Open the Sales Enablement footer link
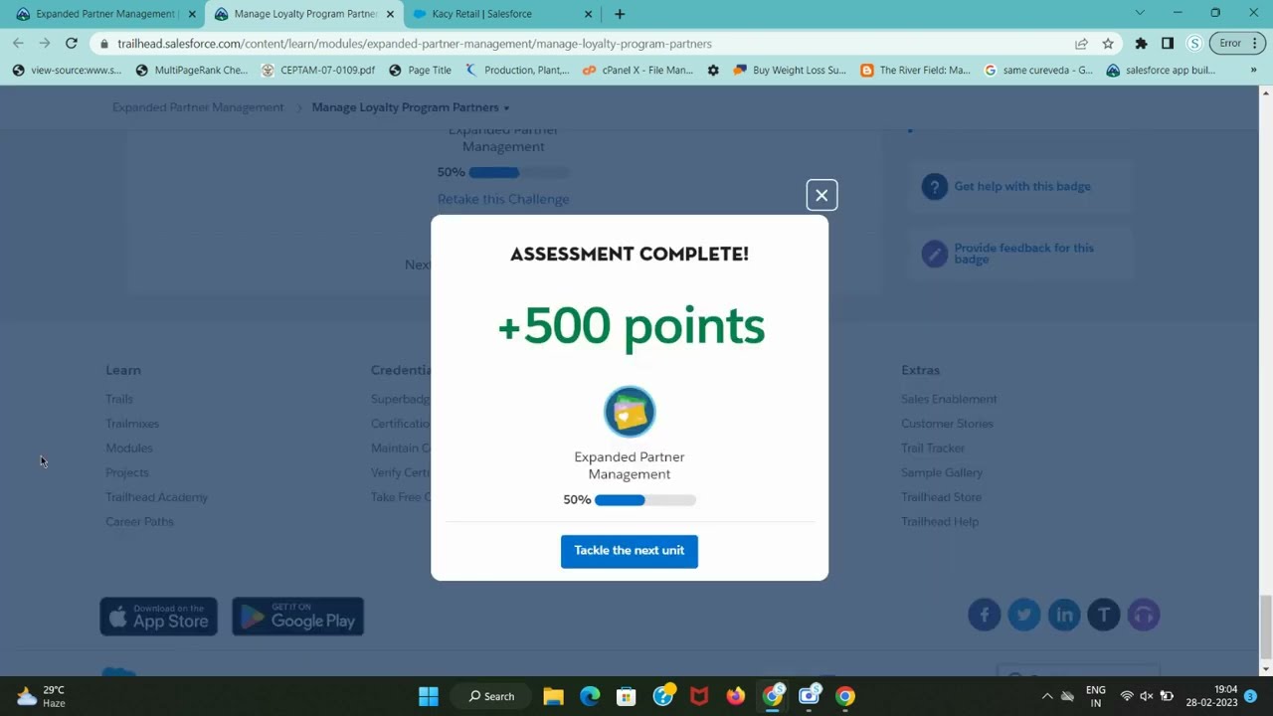The height and width of the screenshot is (716, 1273). 949,399
